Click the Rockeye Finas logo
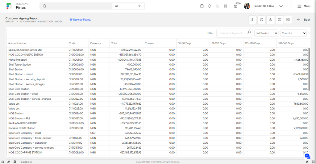316x164 pixels. pos(17,6)
